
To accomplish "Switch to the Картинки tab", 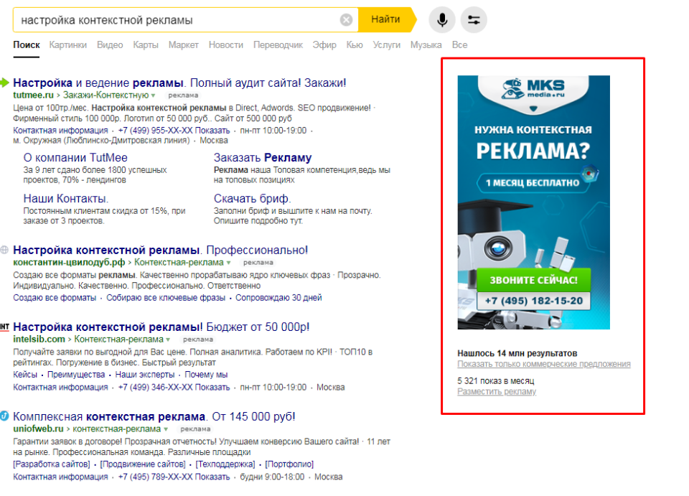I will [x=68, y=45].
